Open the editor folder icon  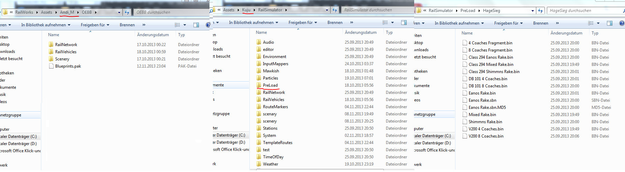click(x=259, y=49)
